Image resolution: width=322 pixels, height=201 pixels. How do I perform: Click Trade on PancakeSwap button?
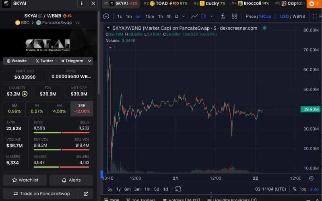(41, 194)
